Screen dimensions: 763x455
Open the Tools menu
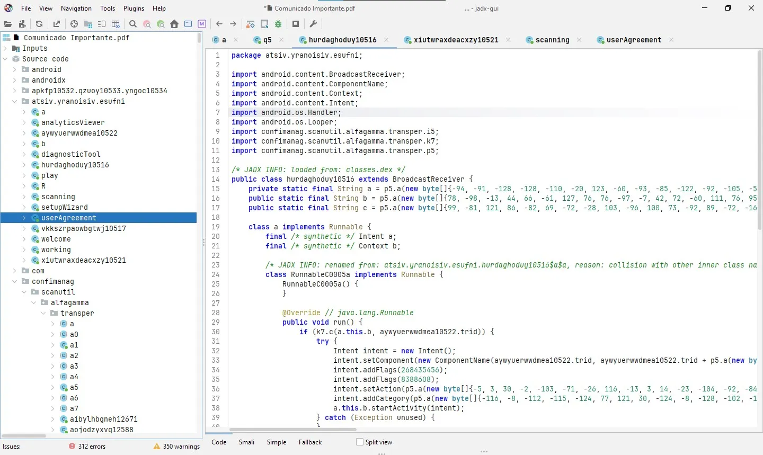(x=108, y=8)
